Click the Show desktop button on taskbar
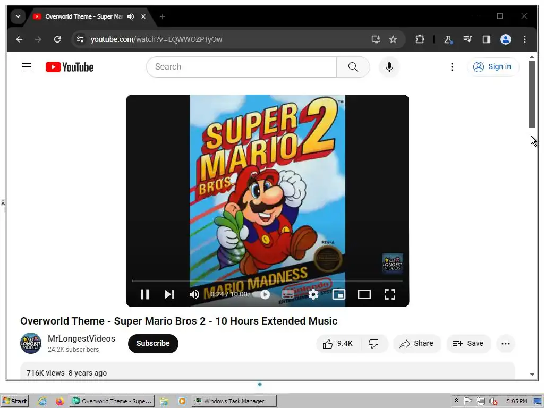Screen dimensions: 544x408 coord(538,401)
